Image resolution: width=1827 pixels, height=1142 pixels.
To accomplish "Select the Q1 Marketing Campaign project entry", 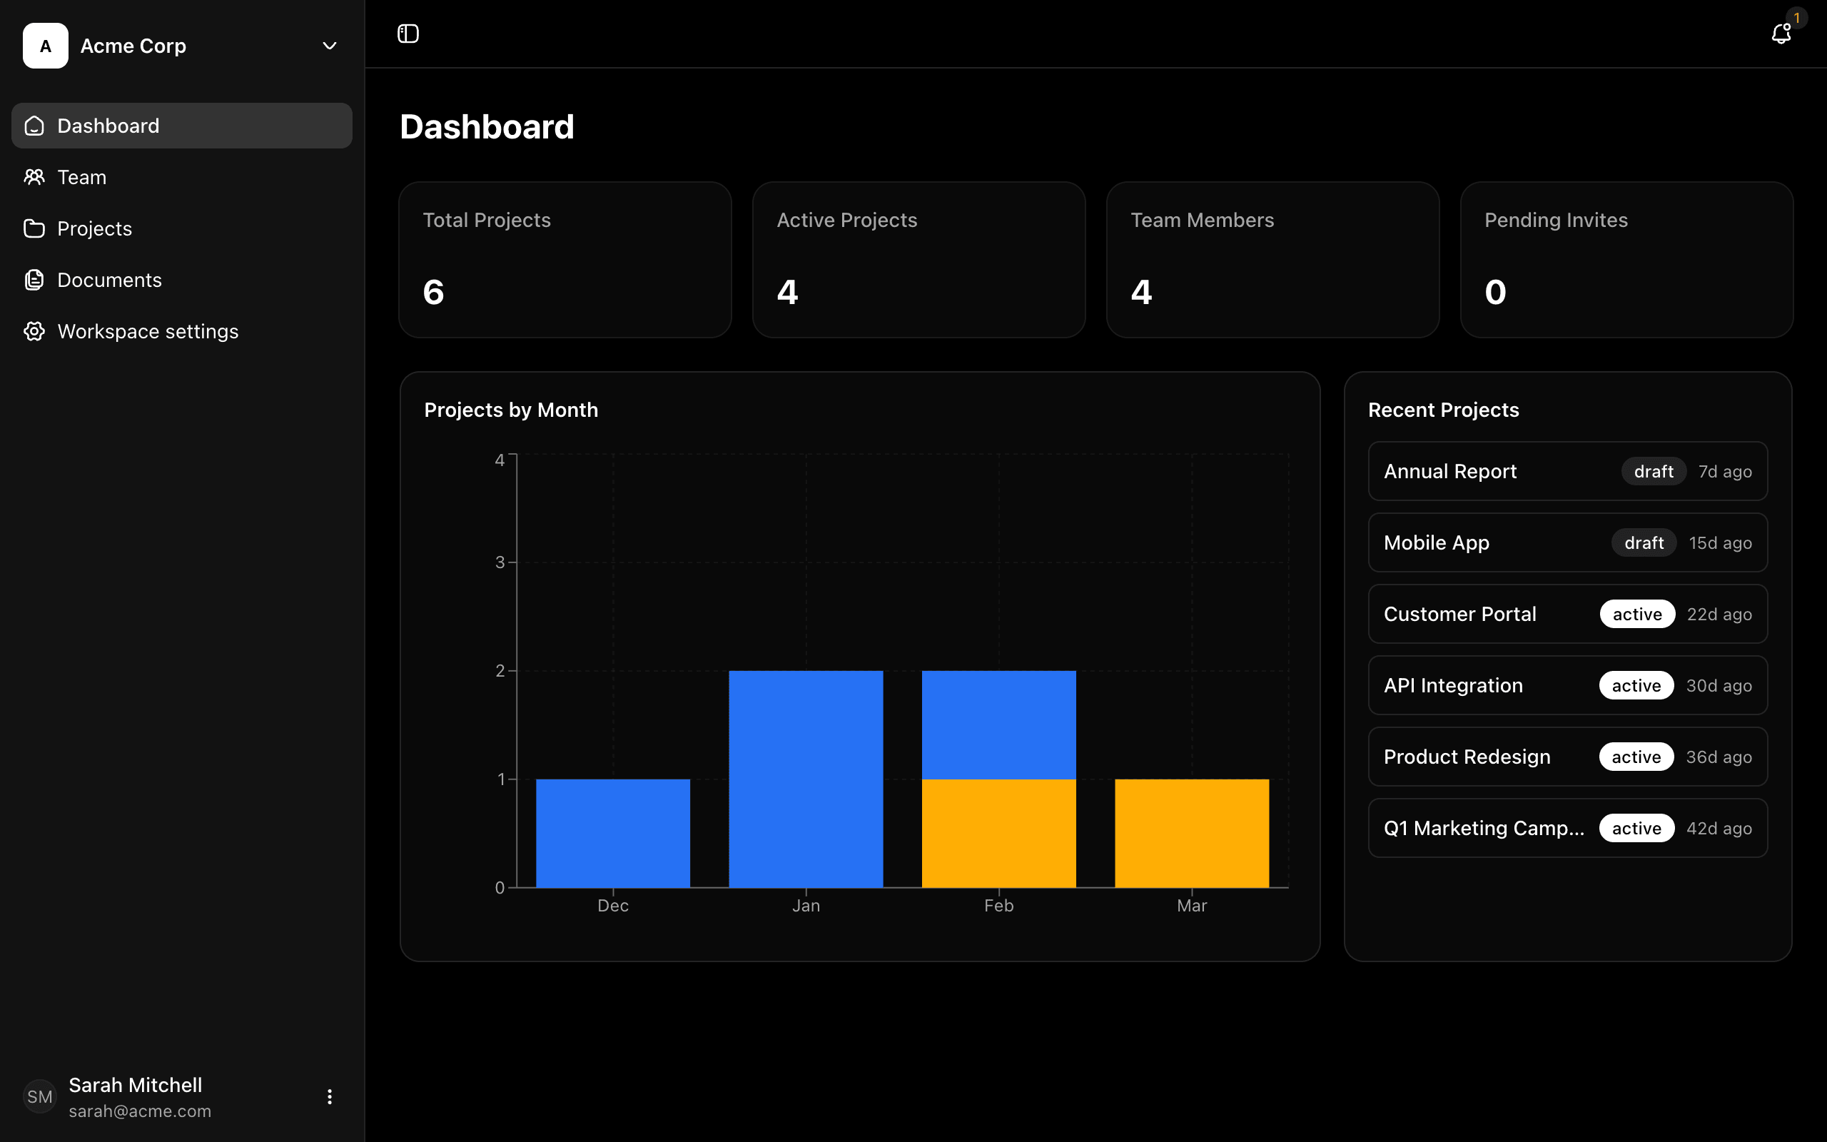I will [x=1567, y=828].
